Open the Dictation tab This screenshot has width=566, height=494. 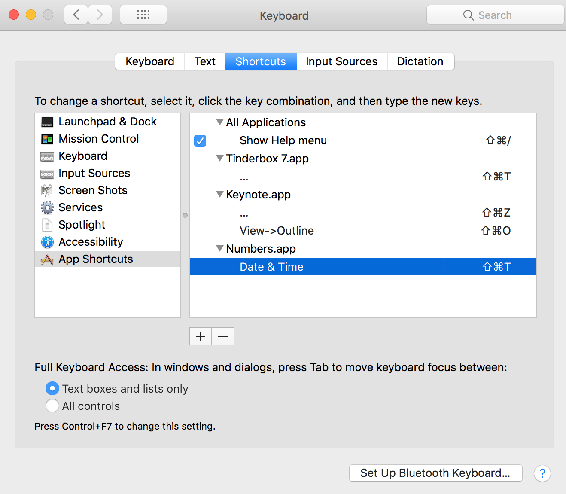pyautogui.click(x=420, y=61)
